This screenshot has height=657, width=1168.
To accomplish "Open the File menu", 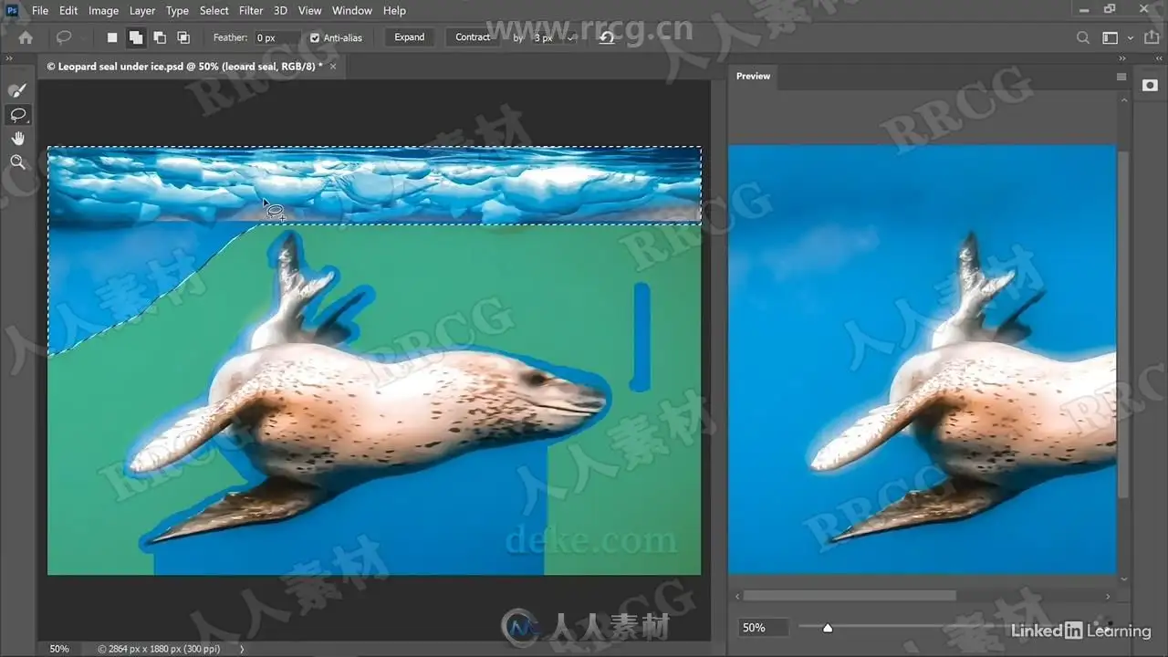I will 40,11.
